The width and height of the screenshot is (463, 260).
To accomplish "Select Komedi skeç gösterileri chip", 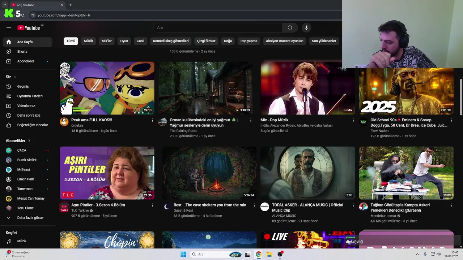I will pos(171,41).
